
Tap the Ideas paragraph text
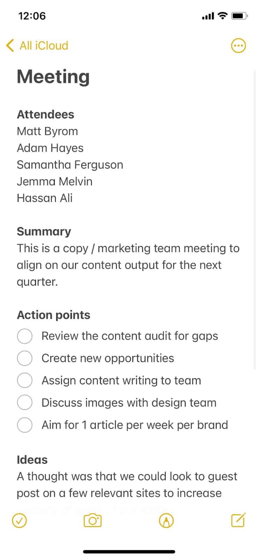point(126,485)
